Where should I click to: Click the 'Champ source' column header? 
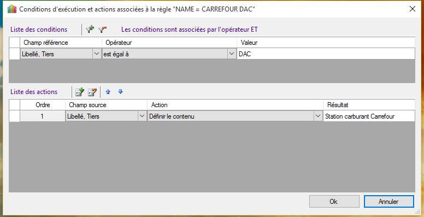(x=106, y=105)
